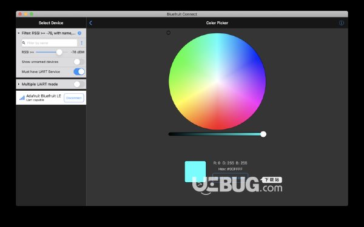Pick a color on the color wheel
The height and width of the screenshot is (227, 364).
(x=217, y=81)
